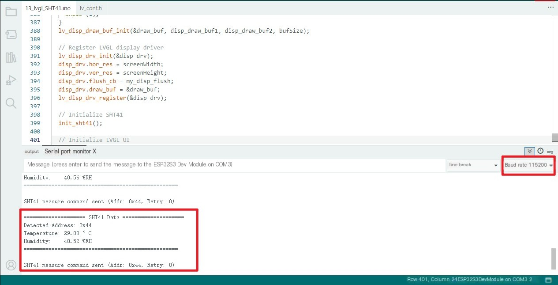This screenshot has height=285, width=558.
Task: Close the Serial port monitor tab
Action: click(94, 152)
